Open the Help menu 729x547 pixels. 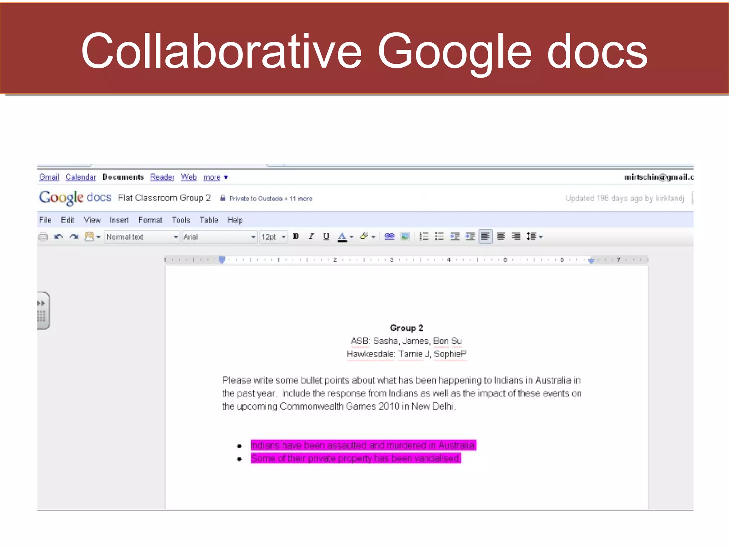click(235, 220)
